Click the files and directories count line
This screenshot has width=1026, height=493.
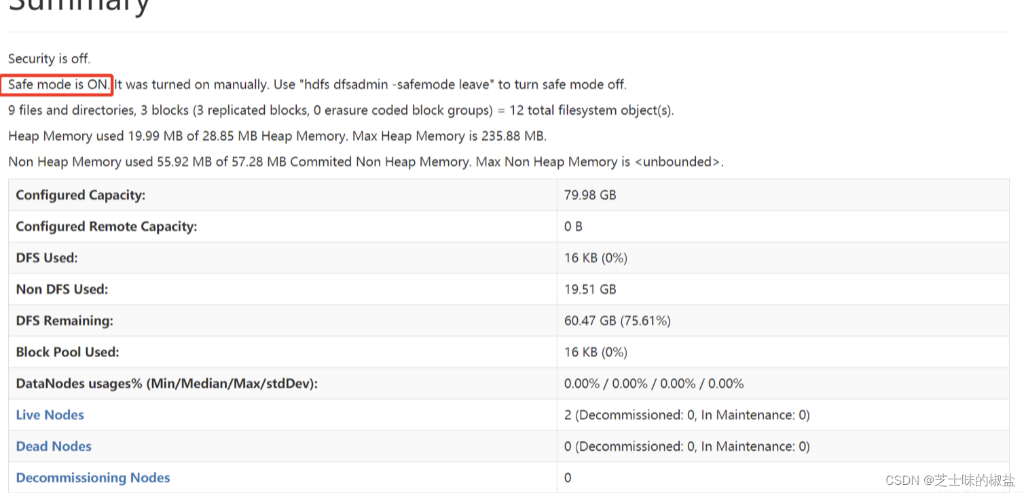pyautogui.click(x=340, y=111)
